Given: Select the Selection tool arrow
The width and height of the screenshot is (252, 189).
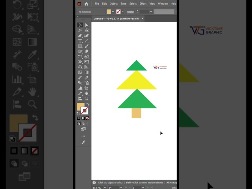Looking at the screenshot, I should pyautogui.click(x=80, y=25).
